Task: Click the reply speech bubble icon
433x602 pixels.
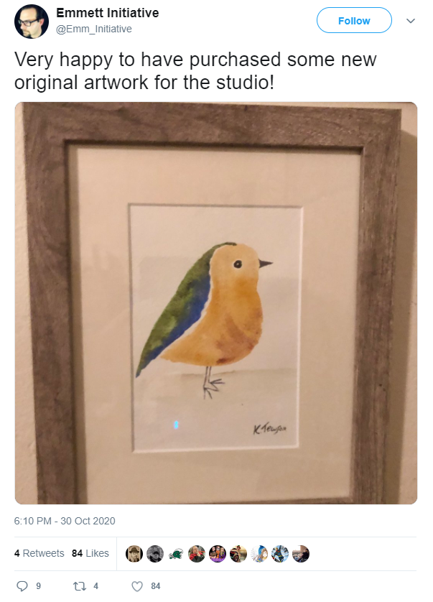Action: pos(22,586)
